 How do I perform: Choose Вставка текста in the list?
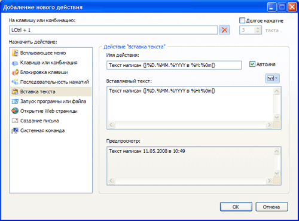(x=51, y=91)
